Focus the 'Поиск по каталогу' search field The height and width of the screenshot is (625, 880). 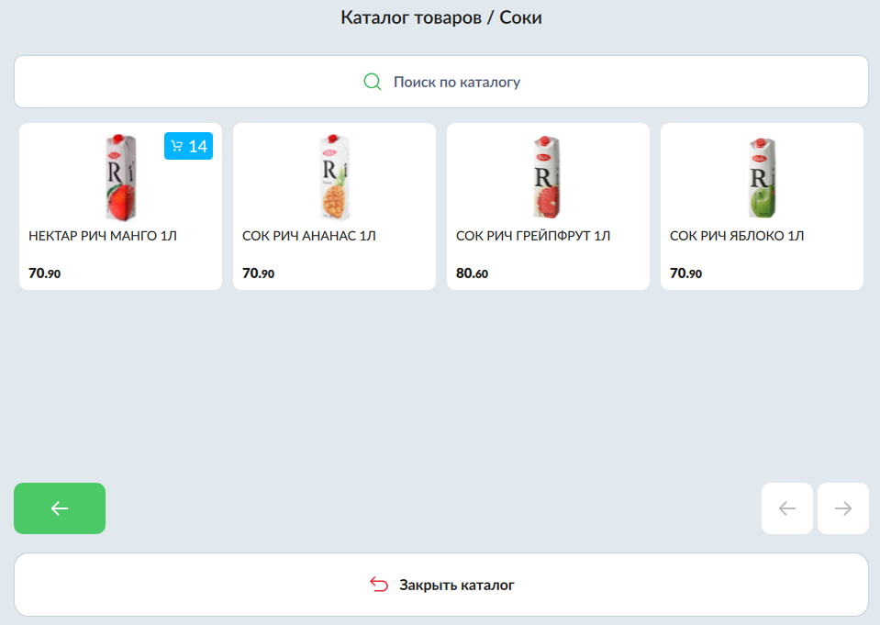(456, 82)
